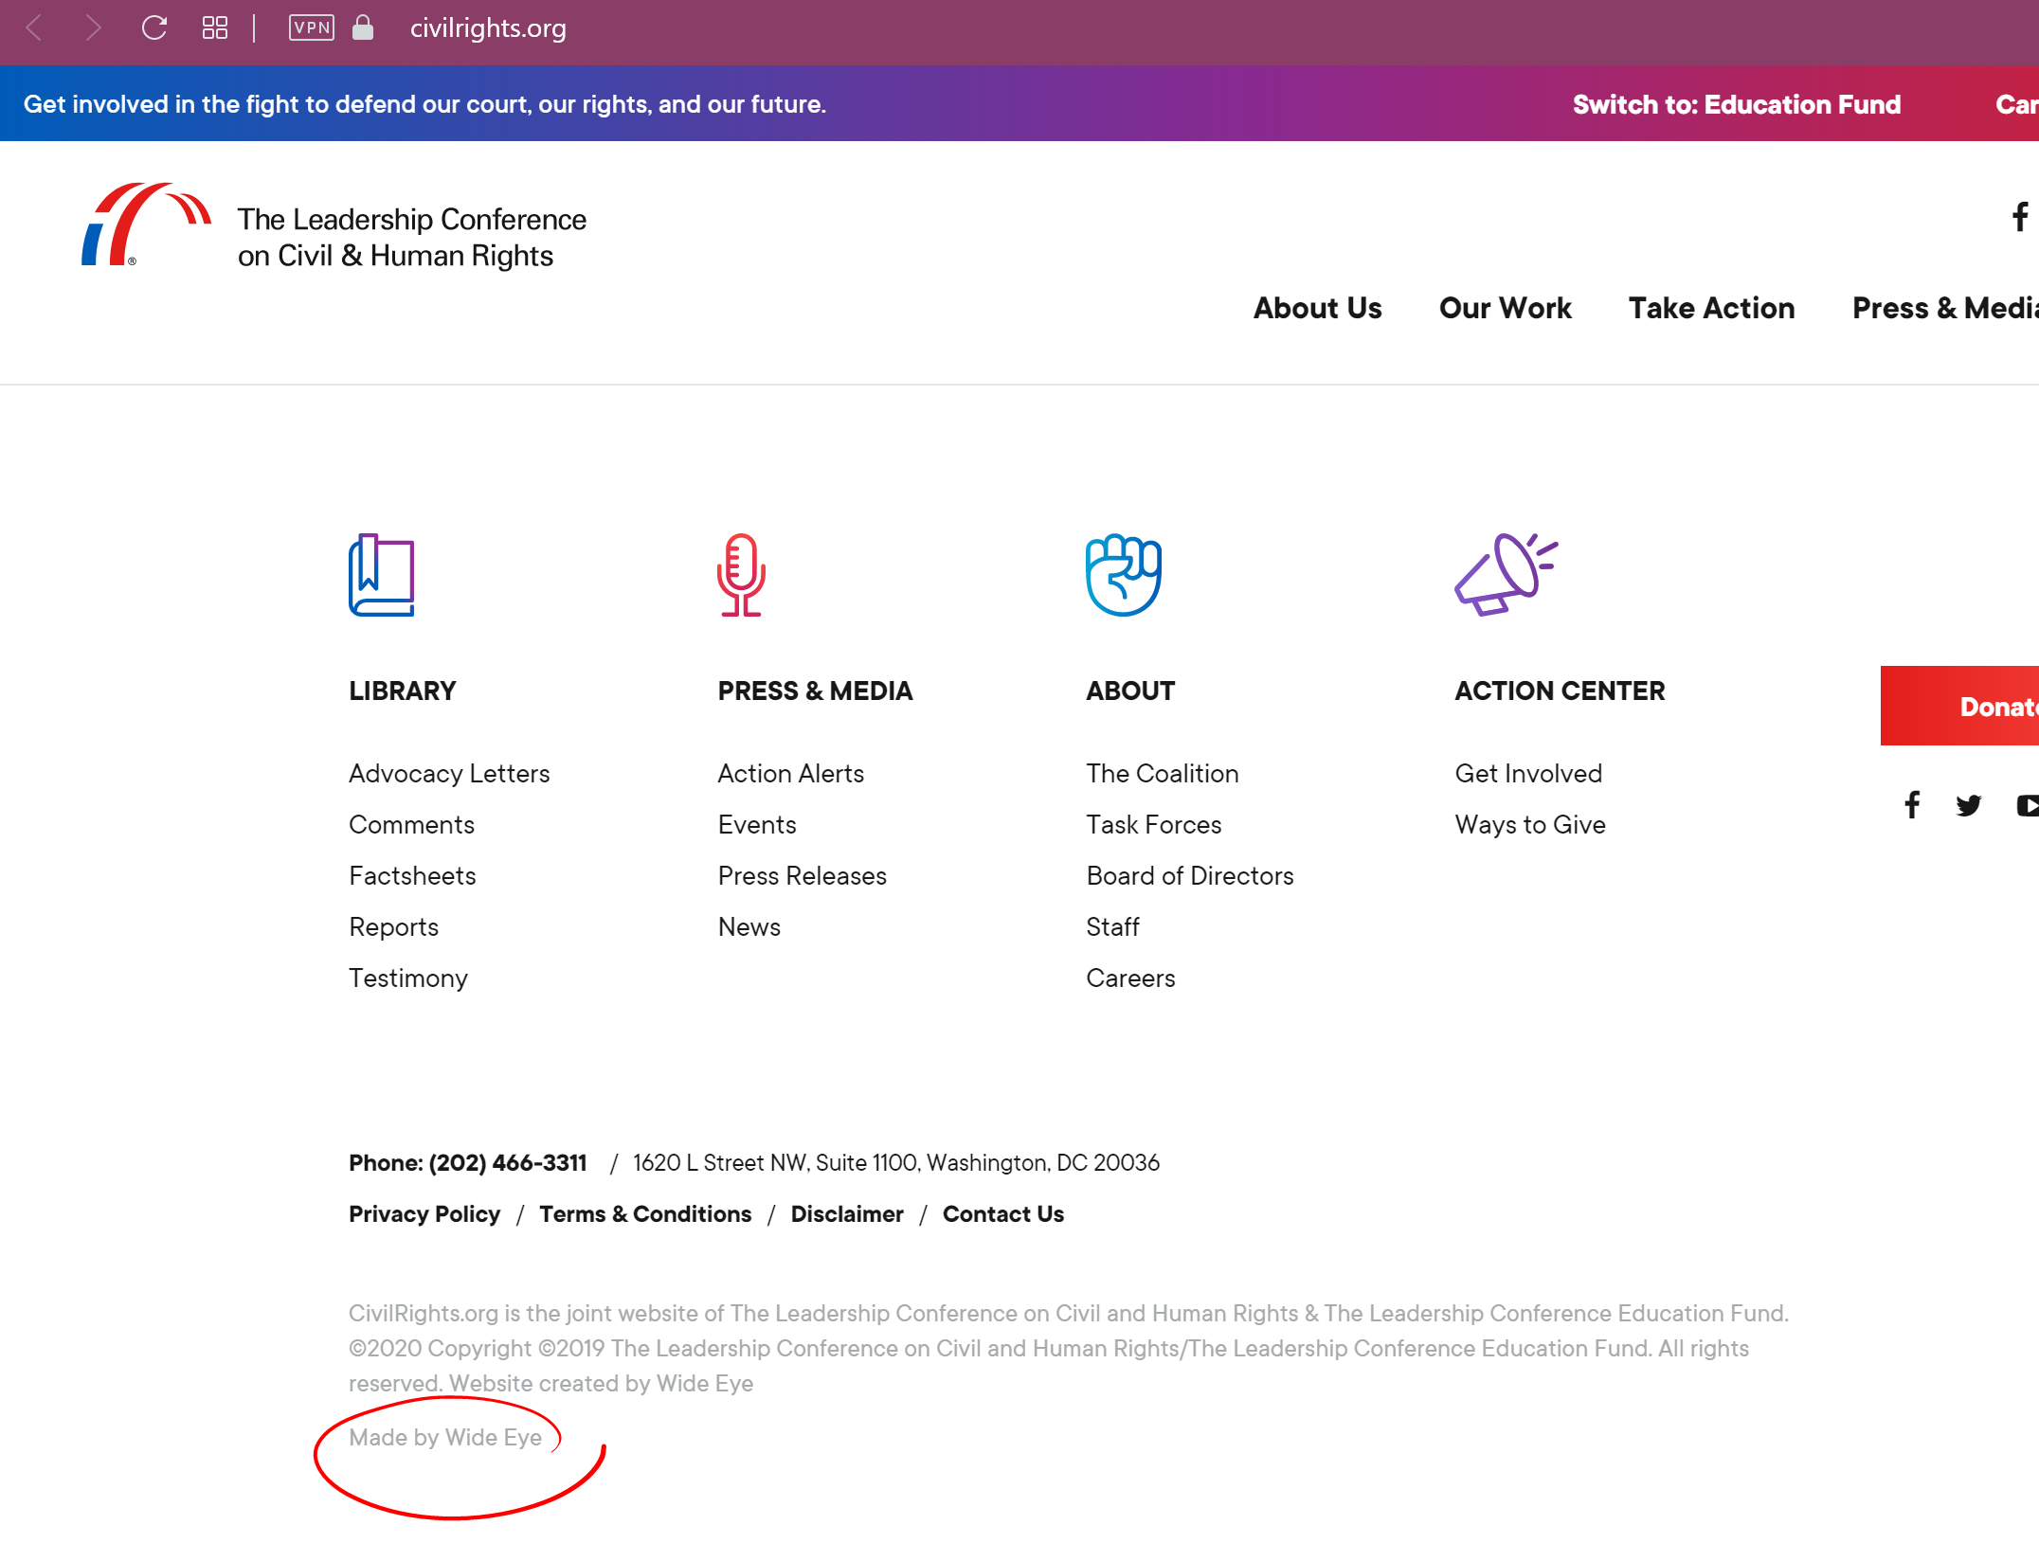Click the civilrights.org address field
The image size is (2039, 1543).
coord(488,28)
